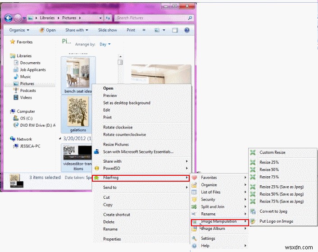318x252 pixels.
Task: Show more toolbar commands chevron
Action: 144,30
